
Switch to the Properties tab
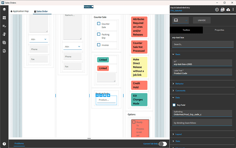(x=219, y=30)
